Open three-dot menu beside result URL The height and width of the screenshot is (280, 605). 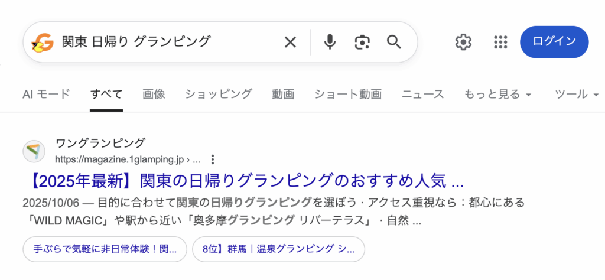coord(213,159)
